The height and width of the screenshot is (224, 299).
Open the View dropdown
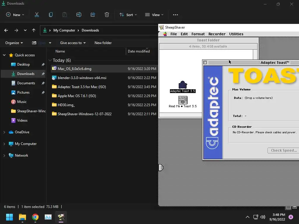tap(154, 15)
